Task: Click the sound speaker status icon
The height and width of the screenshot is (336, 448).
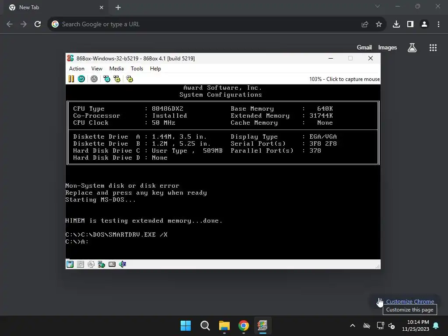Action: 122,264
